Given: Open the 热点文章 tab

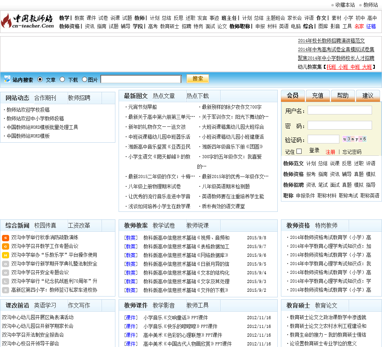Looking at the screenshot, I should click(x=164, y=96).
